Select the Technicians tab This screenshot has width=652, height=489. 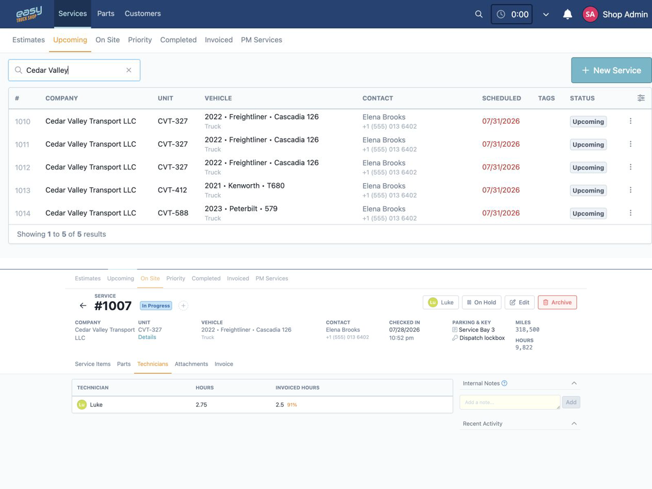tap(153, 364)
